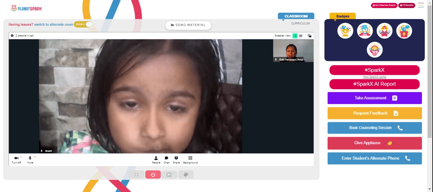Screen dimensions: 433x192
Task: Open the color palette theme button
Action: coord(186,175)
